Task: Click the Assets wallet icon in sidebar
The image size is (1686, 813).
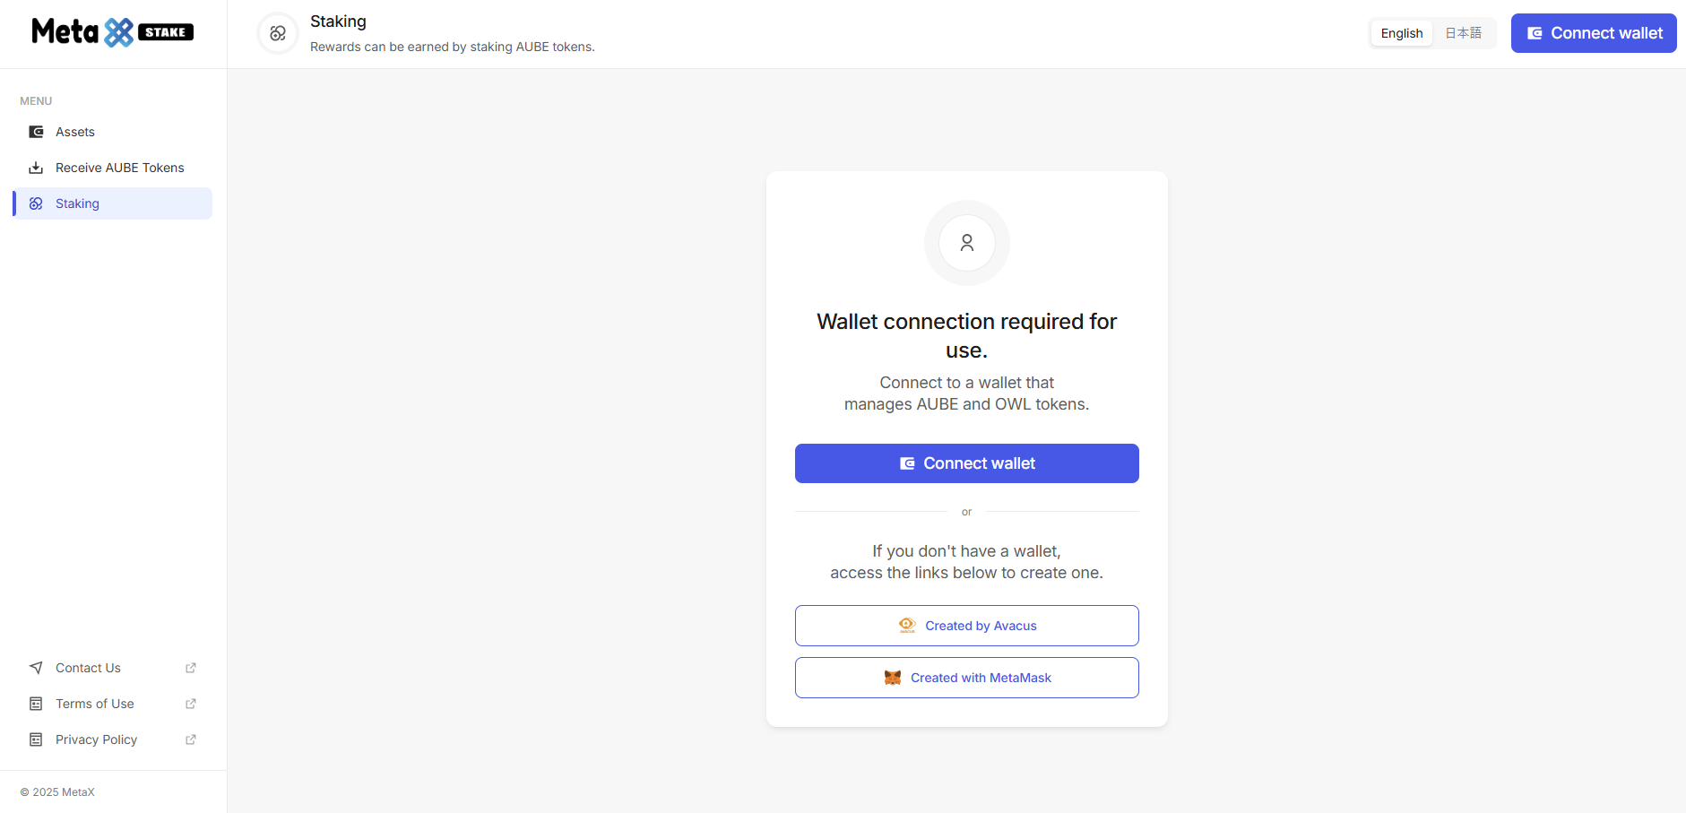Action: (x=36, y=132)
